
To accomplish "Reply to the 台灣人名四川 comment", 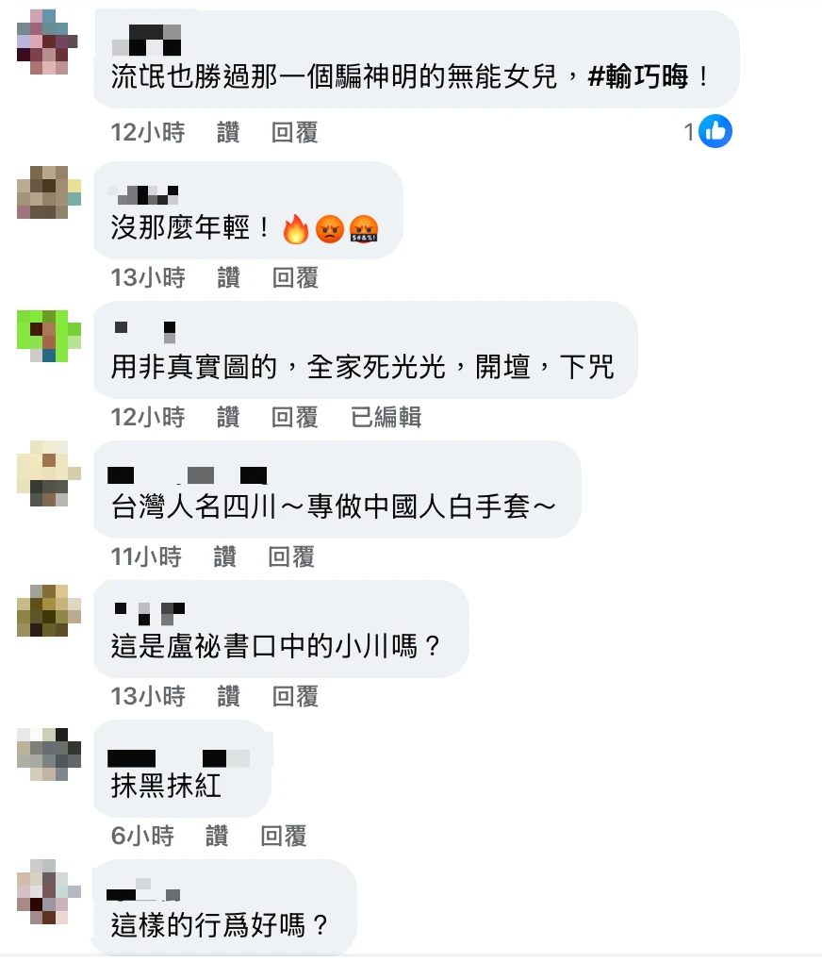I will 291,557.
